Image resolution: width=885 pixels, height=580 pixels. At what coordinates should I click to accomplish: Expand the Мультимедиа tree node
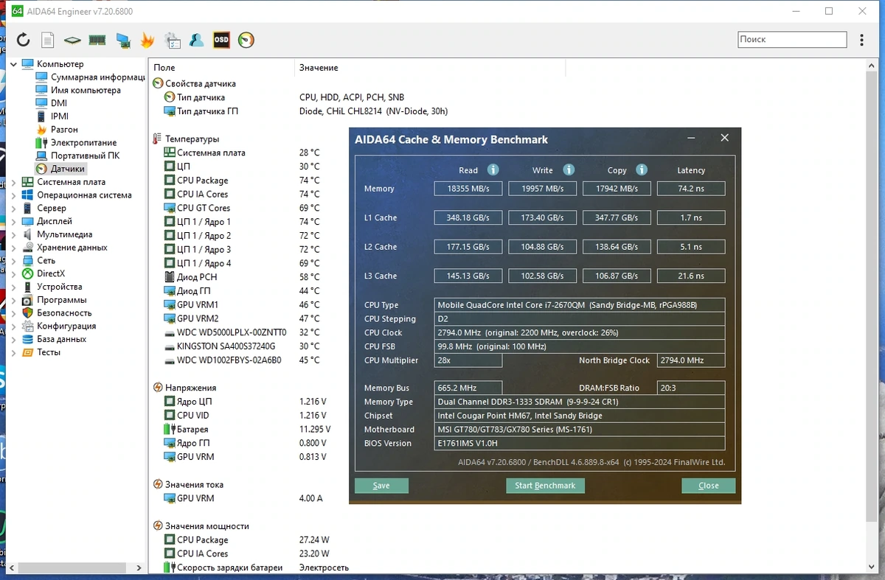13,234
